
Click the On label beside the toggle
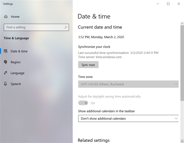(x=93, y=103)
